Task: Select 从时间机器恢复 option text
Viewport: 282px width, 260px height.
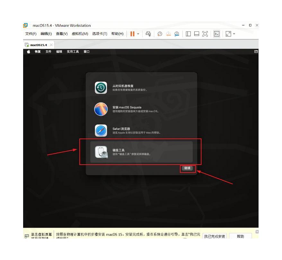Action: 123,86
